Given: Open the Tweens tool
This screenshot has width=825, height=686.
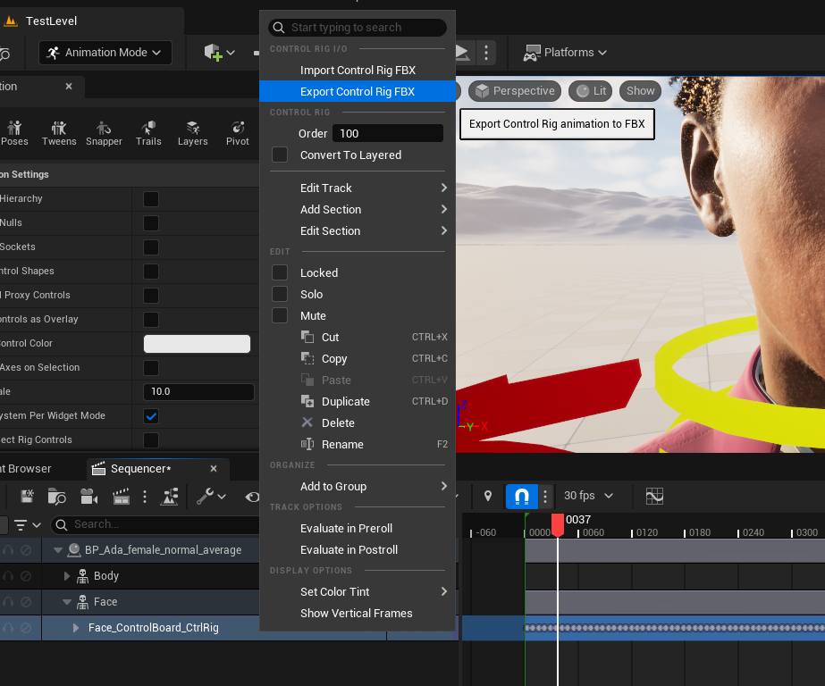Looking at the screenshot, I should pos(59,132).
